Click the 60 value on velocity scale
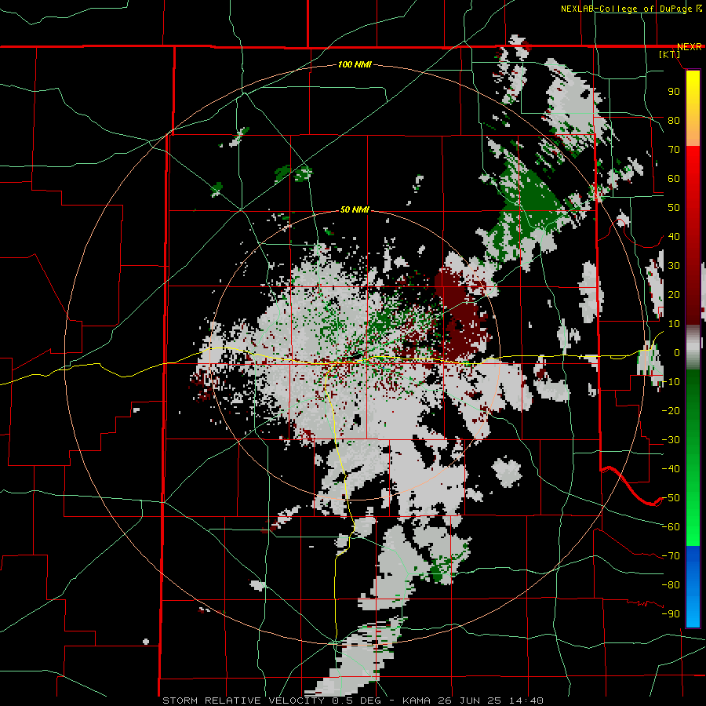This screenshot has width=706, height=706. [674, 178]
